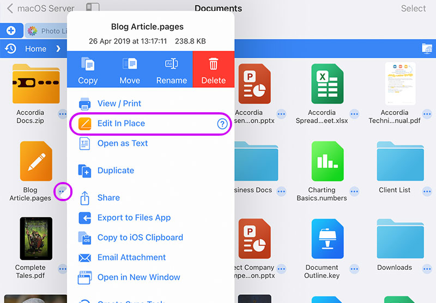Select Edit In Place option
436x303 pixels.
click(x=150, y=123)
